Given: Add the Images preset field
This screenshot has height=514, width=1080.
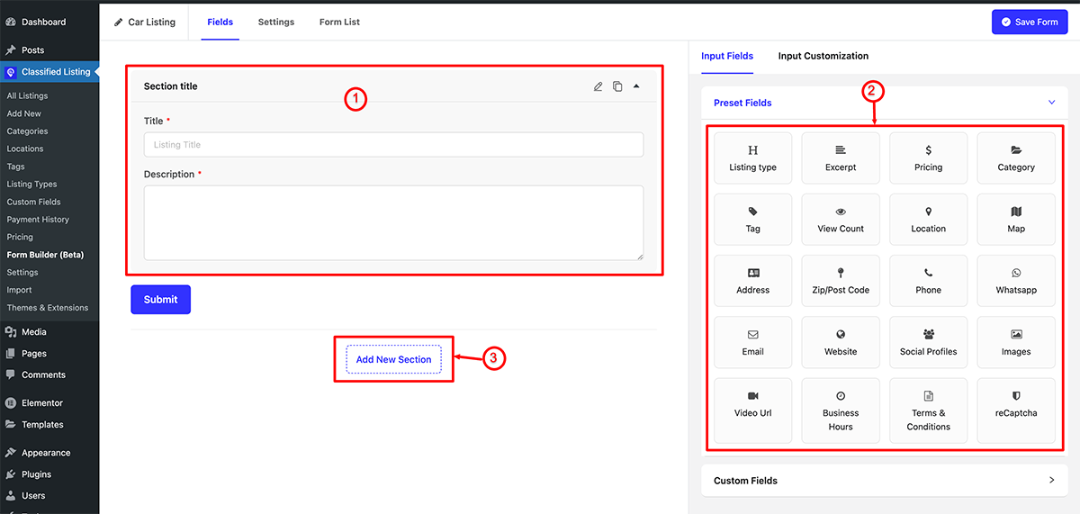Looking at the screenshot, I should point(1016,342).
